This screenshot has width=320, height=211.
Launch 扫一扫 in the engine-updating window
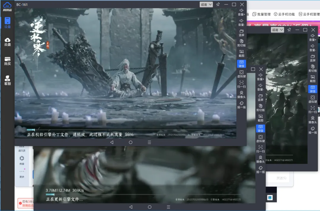(260, 149)
